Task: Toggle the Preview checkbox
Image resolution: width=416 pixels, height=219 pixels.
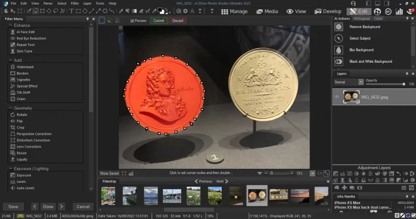Action: (x=133, y=21)
